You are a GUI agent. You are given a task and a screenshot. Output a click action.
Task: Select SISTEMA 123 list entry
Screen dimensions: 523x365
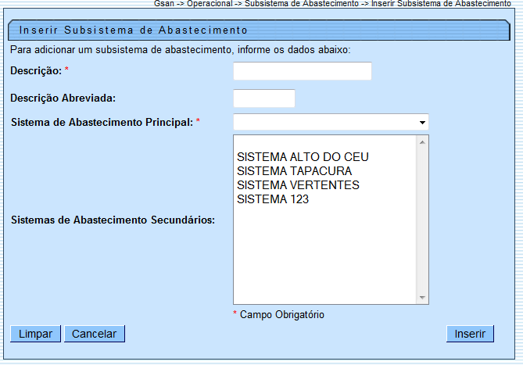[x=273, y=199]
